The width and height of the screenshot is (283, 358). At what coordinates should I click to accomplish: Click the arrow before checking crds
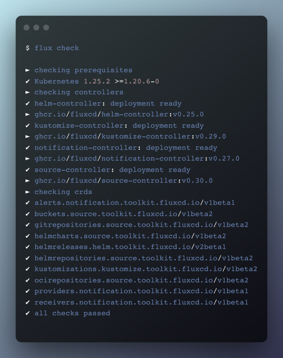[x=28, y=192]
